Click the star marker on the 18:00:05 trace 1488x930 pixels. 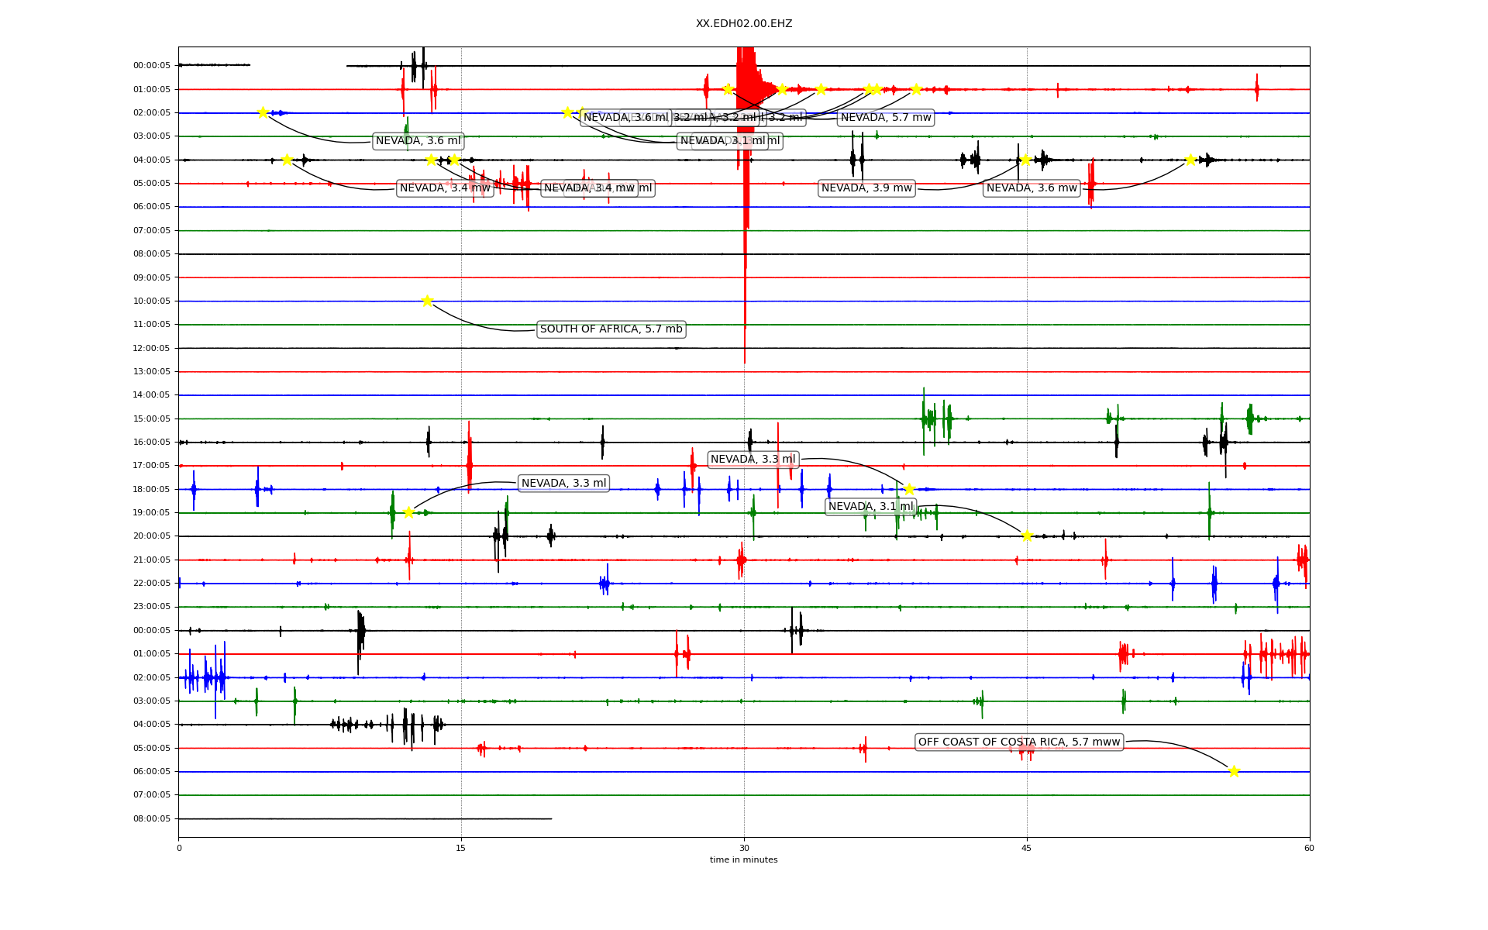click(909, 489)
